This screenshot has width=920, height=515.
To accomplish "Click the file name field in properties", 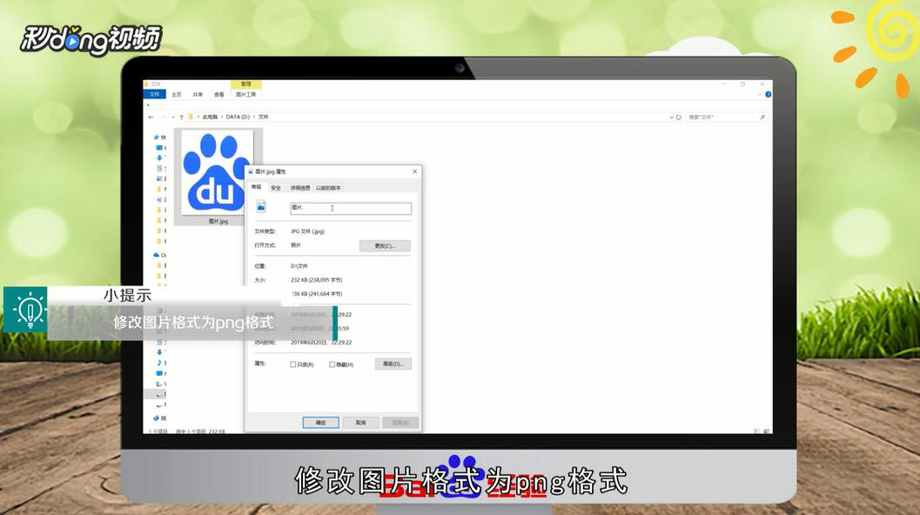I will click(351, 208).
